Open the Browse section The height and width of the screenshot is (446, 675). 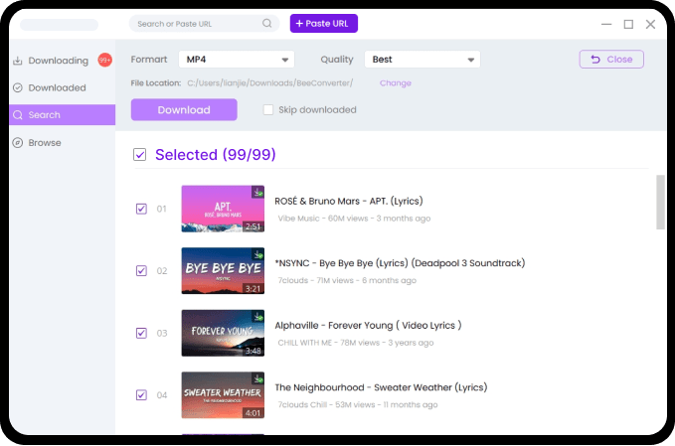[62, 143]
